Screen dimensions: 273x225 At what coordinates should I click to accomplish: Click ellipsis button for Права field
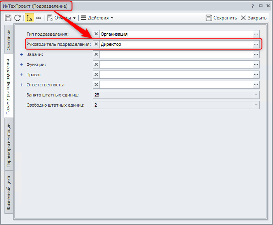coord(256,75)
